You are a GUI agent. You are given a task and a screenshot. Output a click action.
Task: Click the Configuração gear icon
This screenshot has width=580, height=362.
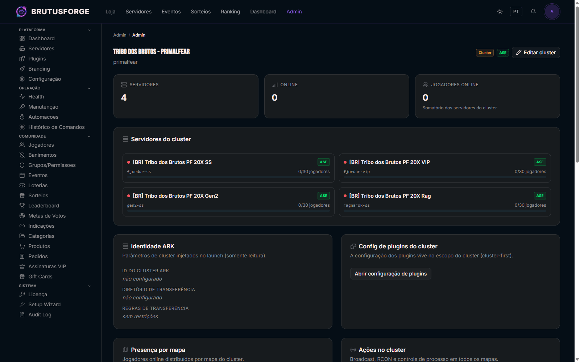(22, 79)
